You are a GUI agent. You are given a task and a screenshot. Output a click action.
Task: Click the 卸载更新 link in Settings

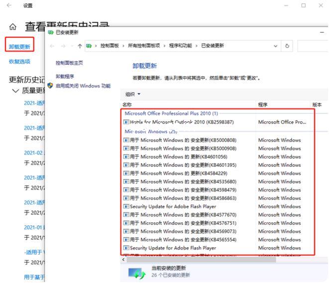point(19,47)
